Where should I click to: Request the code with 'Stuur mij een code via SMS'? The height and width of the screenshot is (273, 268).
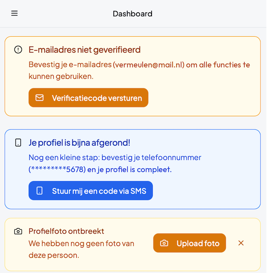point(91,191)
